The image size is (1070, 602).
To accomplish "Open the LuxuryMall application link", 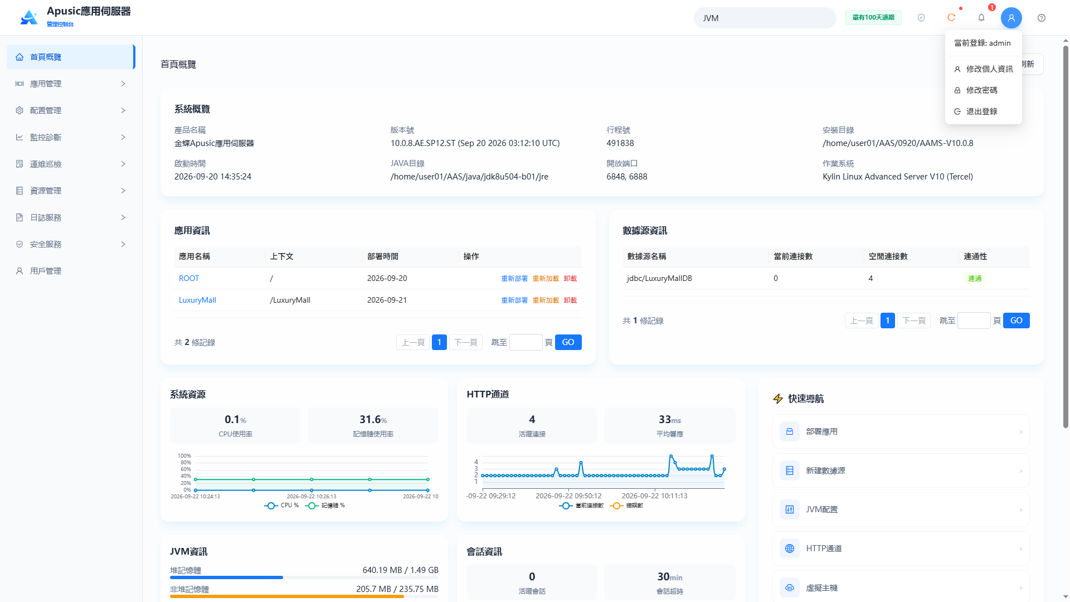I will (197, 300).
